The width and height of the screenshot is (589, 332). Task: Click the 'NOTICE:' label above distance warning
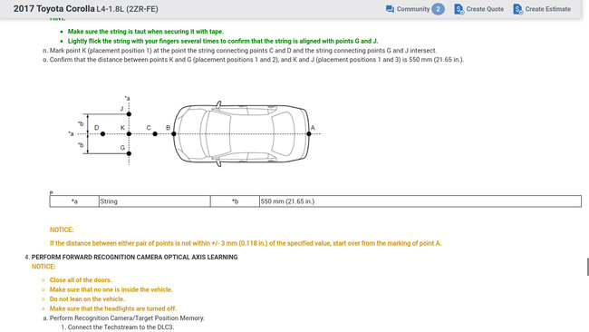(62, 229)
